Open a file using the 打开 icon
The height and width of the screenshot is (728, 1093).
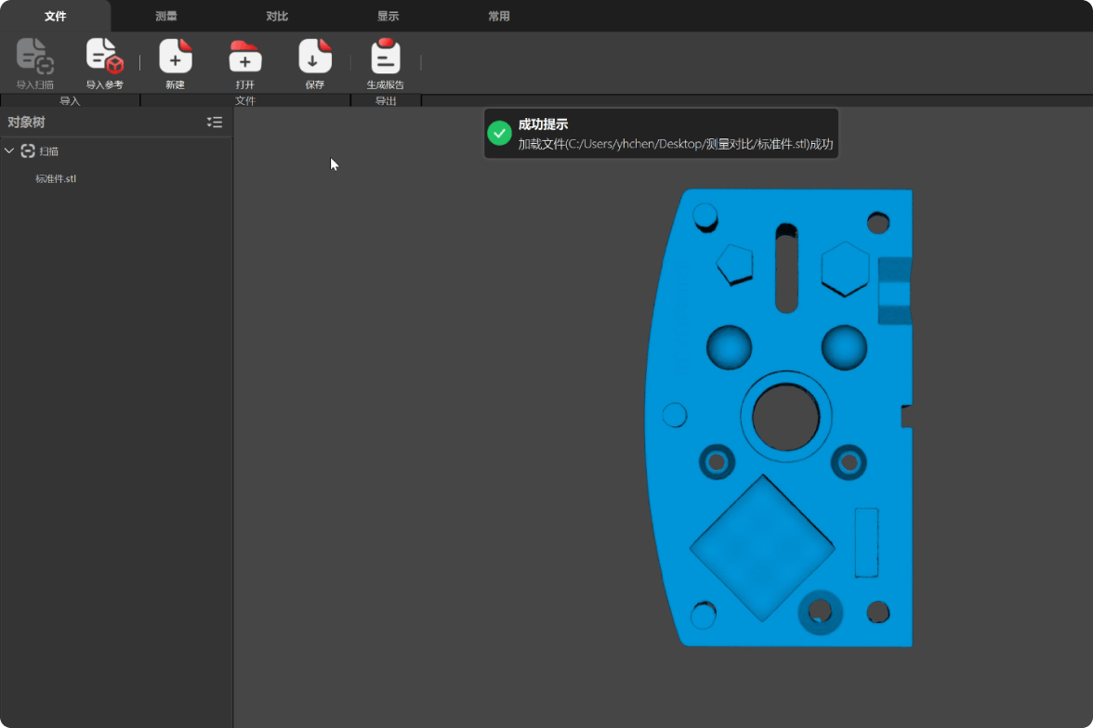244,58
